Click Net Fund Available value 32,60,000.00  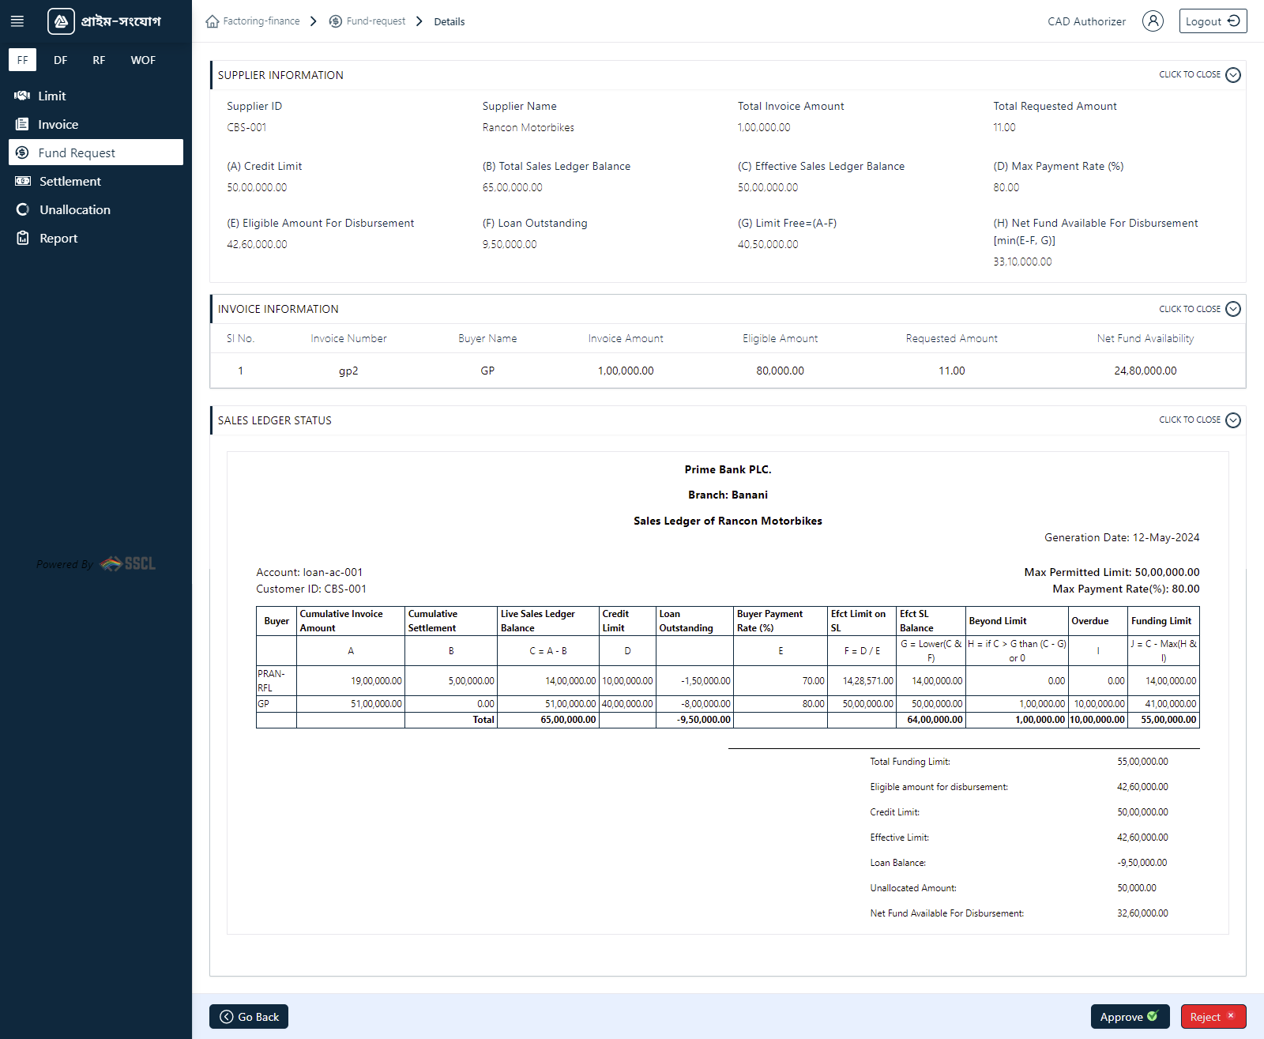[1142, 913]
